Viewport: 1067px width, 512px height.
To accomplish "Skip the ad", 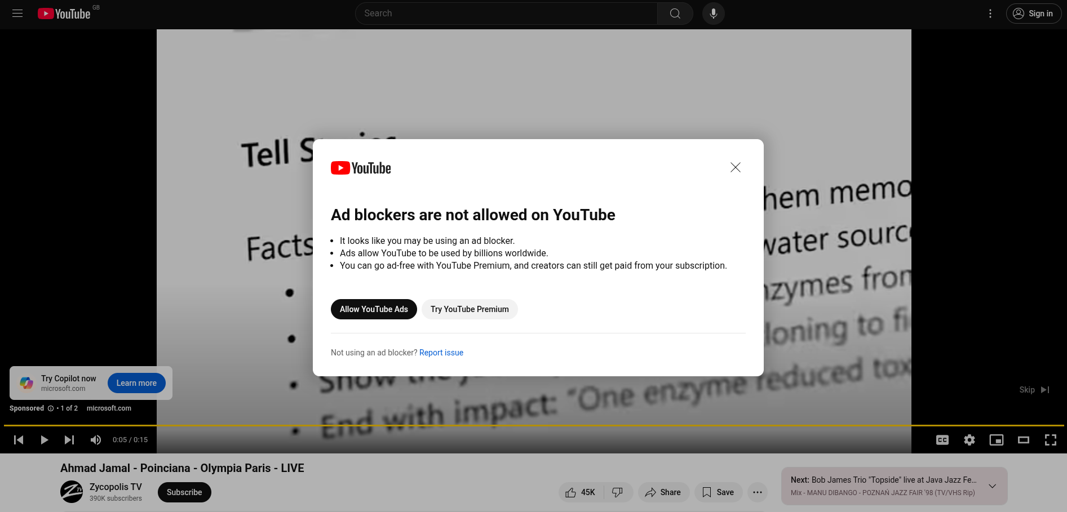I will [x=1034, y=390].
